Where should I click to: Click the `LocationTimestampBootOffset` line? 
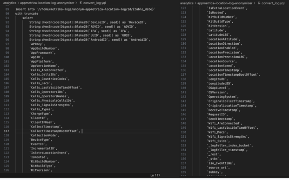tap(233, 74)
